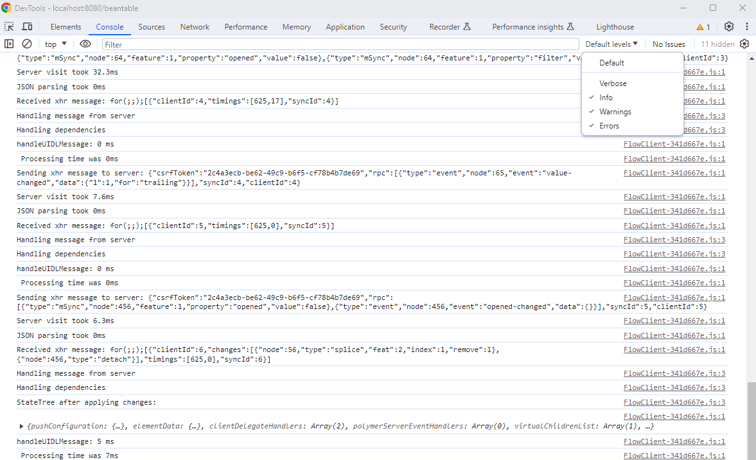Image resolution: width=756 pixels, height=460 pixels.
Task: Click the No Issues button
Action: coord(669,44)
